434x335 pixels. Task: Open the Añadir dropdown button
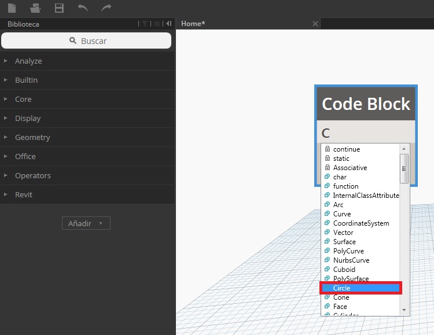point(86,223)
